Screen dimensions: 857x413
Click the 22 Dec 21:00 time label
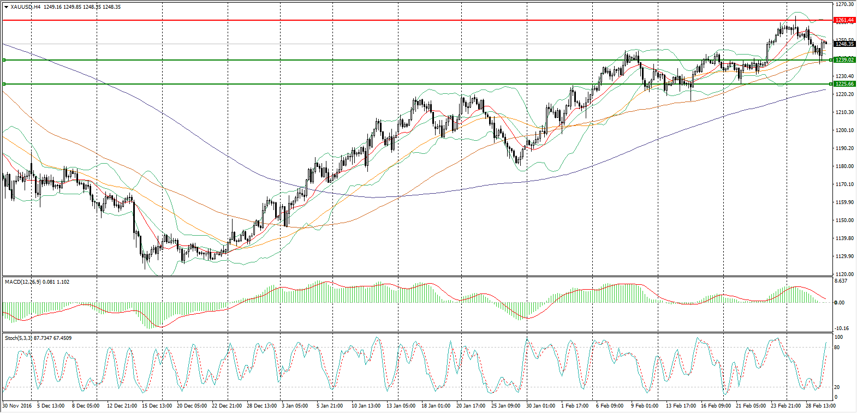click(227, 406)
